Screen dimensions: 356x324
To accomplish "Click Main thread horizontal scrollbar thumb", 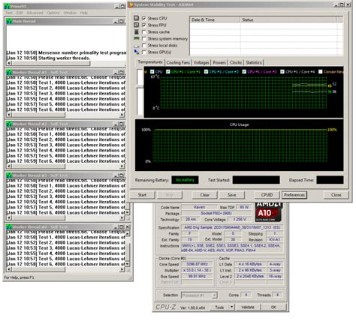I will pos(50,63).
